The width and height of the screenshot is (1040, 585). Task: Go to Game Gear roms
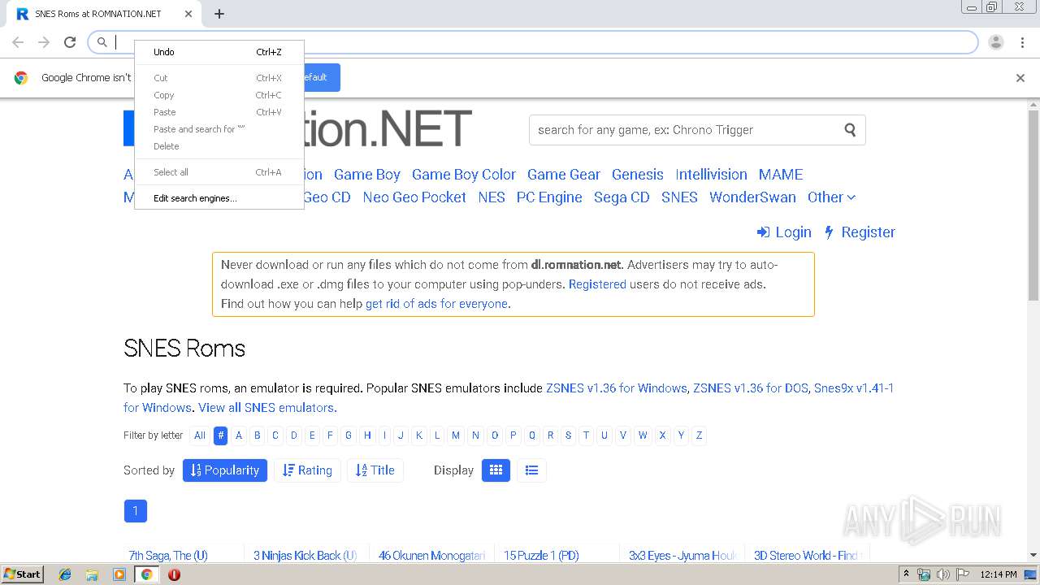(564, 175)
